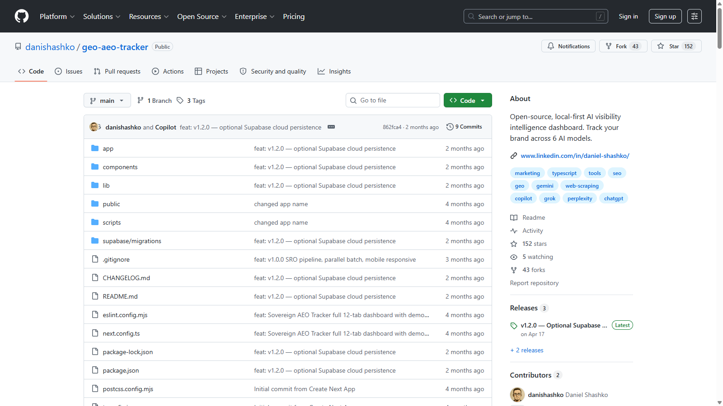723x406 pixels.
Task: Open the danishashko owner link
Action: click(x=50, y=47)
